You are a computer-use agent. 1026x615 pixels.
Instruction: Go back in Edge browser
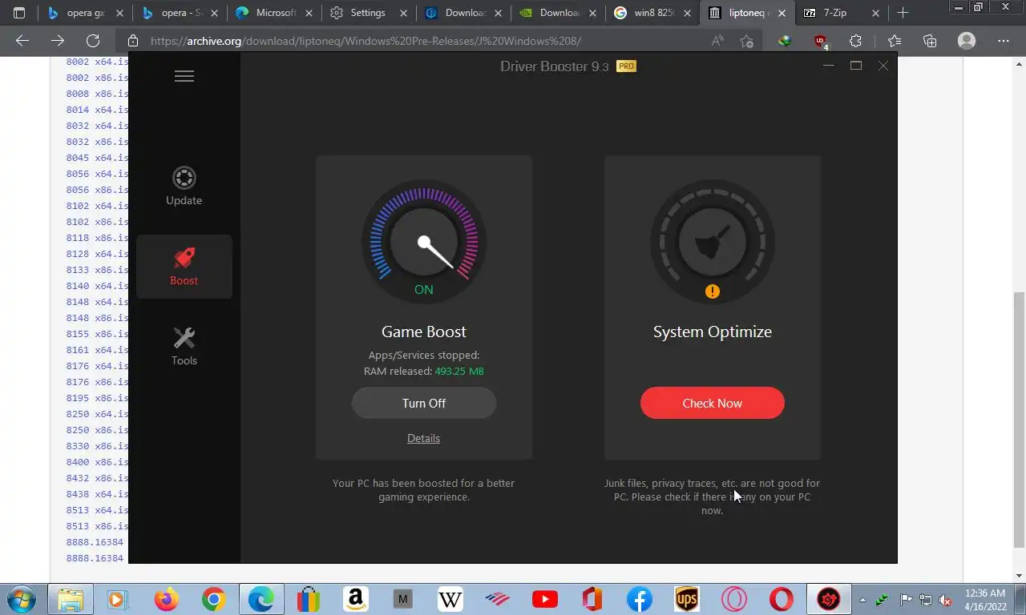pos(22,41)
